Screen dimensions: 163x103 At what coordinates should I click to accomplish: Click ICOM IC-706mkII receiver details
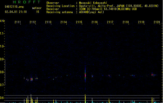click(108, 9)
